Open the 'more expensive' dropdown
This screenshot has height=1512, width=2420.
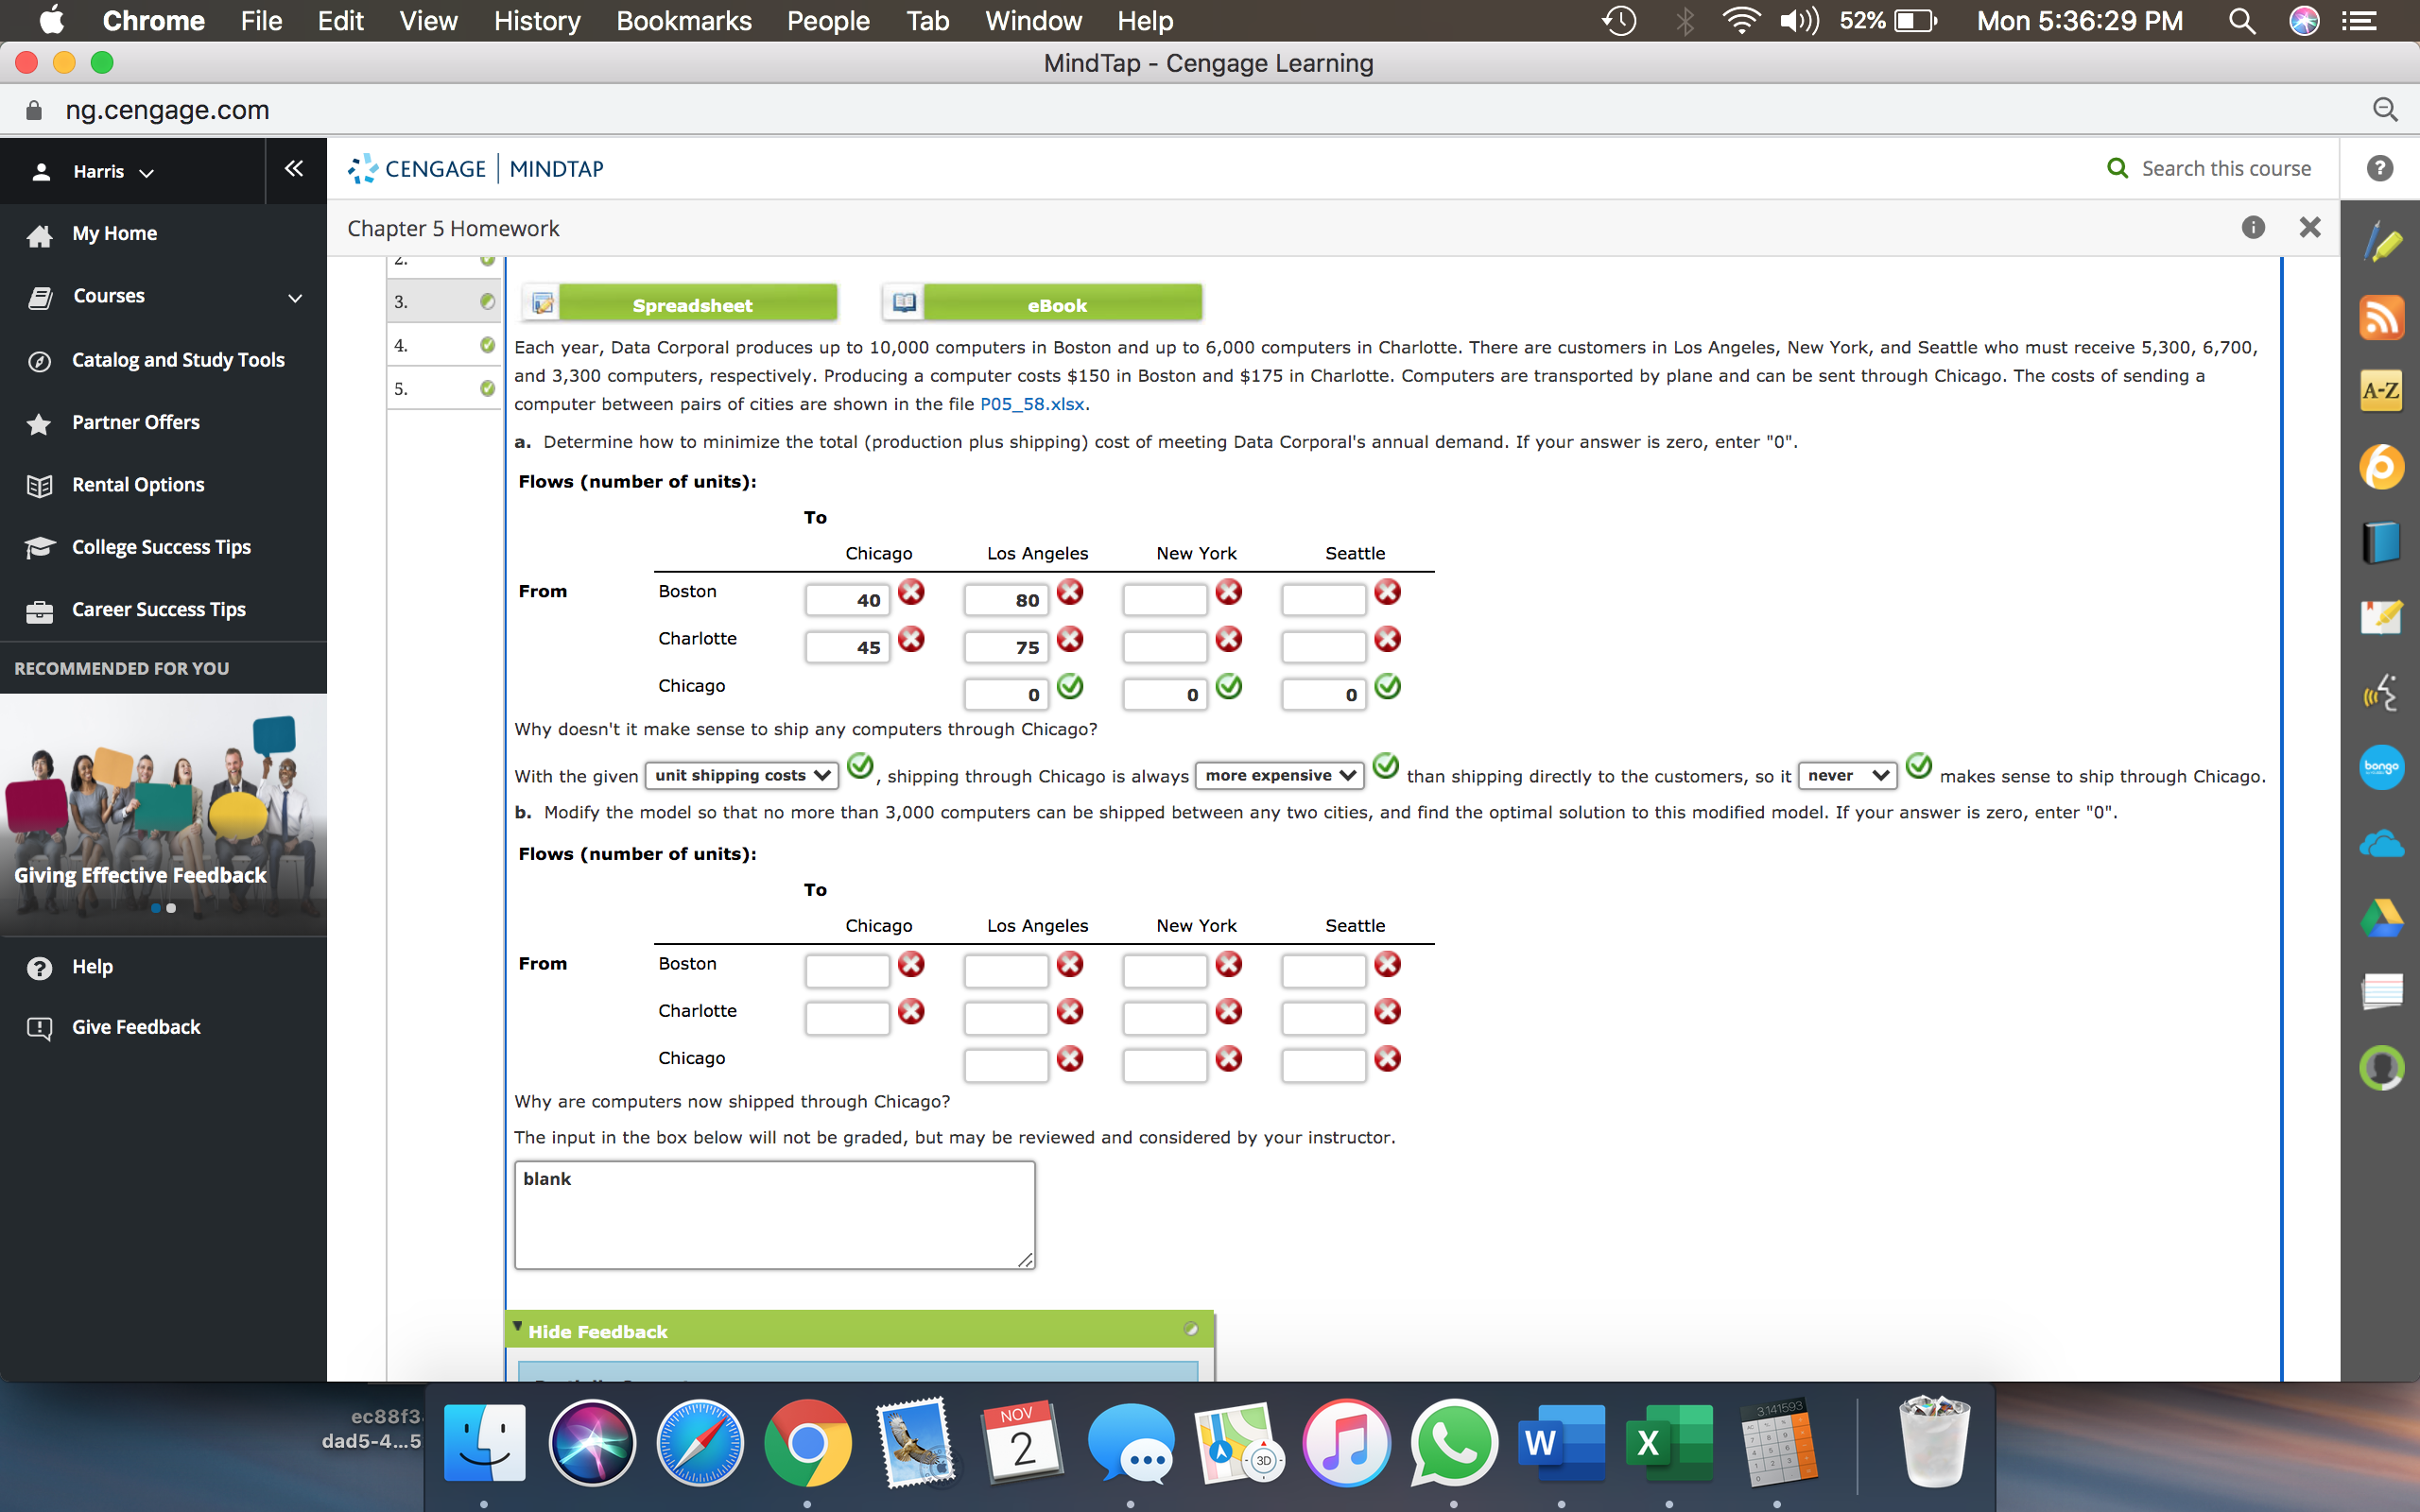click(1279, 776)
